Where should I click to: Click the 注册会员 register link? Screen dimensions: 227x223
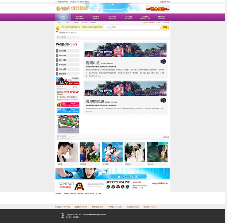tap(163, 2)
